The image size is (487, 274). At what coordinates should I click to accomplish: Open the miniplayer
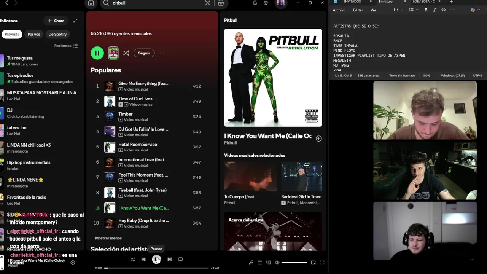point(313,263)
